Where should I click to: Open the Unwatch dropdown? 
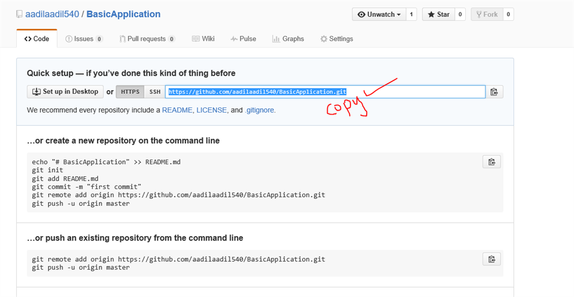[379, 14]
